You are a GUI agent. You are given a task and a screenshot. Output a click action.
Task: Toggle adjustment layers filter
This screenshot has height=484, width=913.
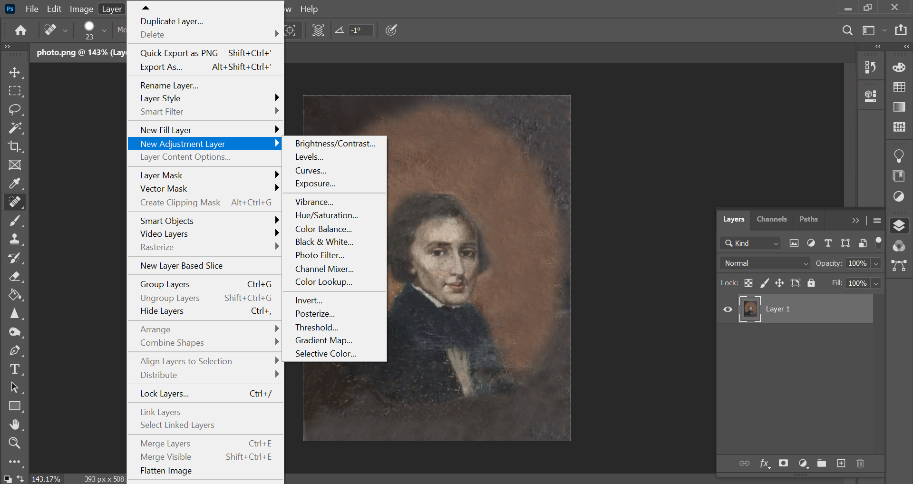tap(811, 243)
